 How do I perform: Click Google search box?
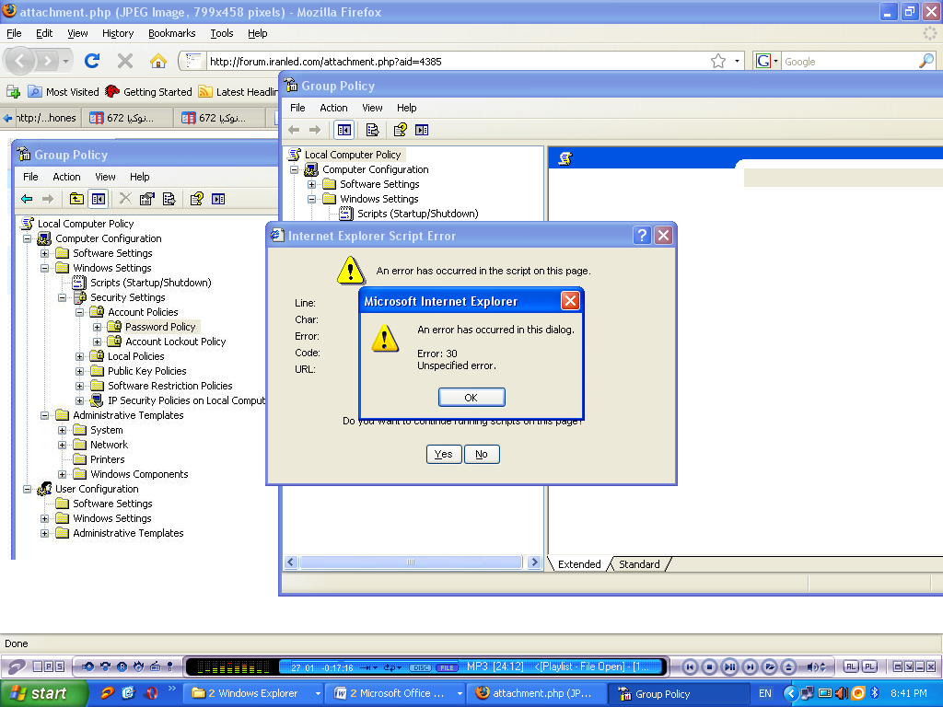(x=849, y=62)
